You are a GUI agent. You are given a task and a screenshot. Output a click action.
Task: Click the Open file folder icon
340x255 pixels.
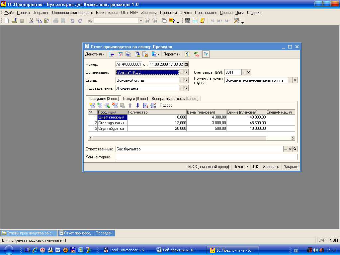click(x=14, y=21)
